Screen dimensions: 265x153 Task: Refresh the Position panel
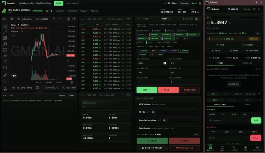129,95
